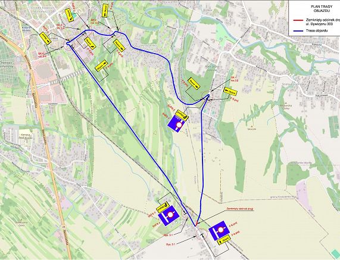Image resolution: width=340 pixels, height=260 pixels.
Task: Click the yellow left-arrow Objazd sign below the SK-1 label
Action: point(230,92)
